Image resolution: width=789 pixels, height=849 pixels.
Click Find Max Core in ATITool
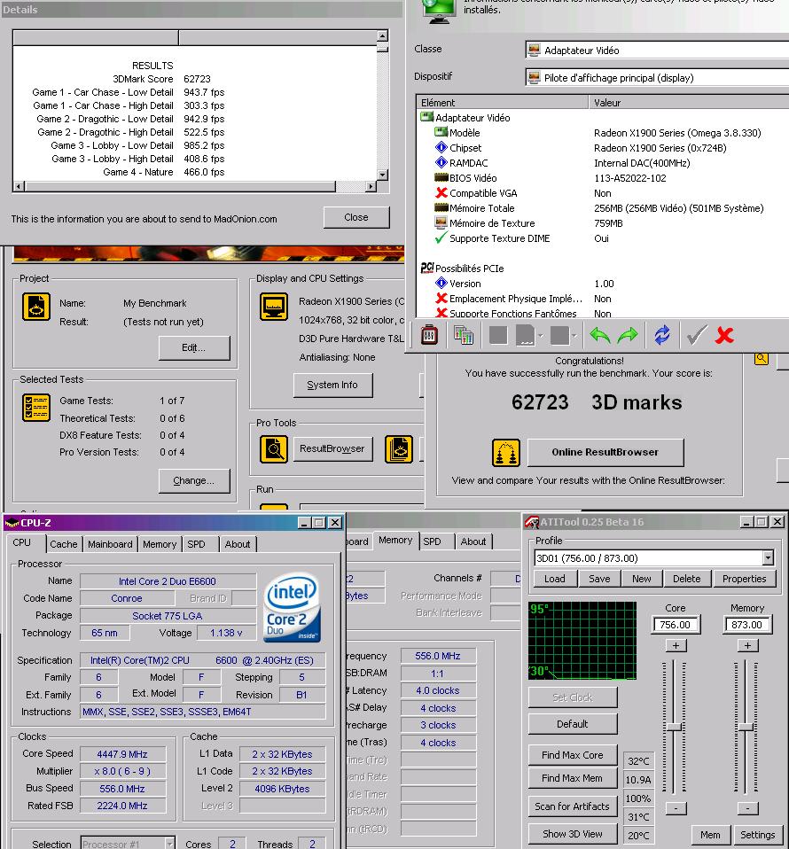pos(573,755)
